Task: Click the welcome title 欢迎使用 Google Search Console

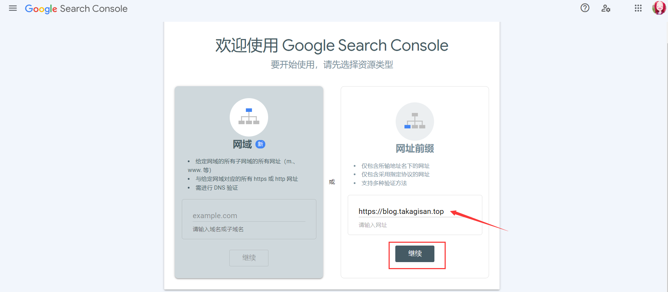Action: (x=332, y=45)
